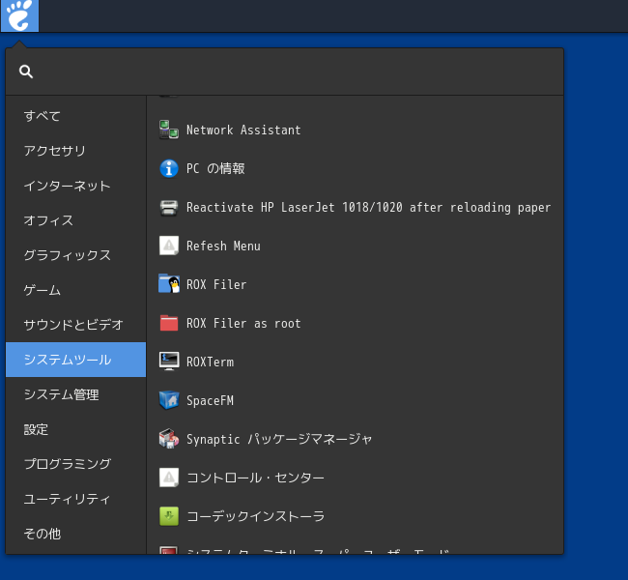Click the printer icon for HP LaserJet reactivation

pyautogui.click(x=169, y=207)
